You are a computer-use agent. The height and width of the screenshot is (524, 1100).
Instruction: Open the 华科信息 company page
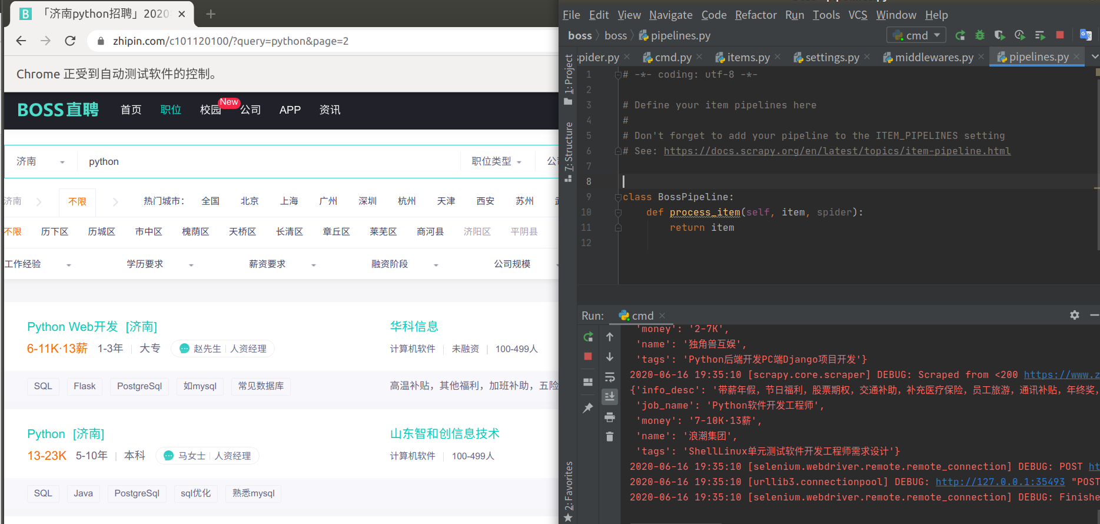click(x=414, y=327)
